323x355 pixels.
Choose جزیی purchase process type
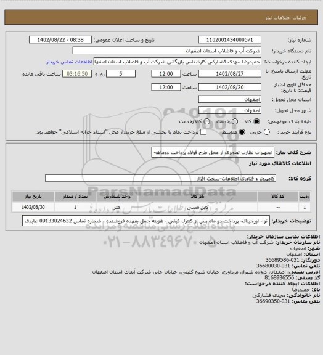(x=267, y=132)
